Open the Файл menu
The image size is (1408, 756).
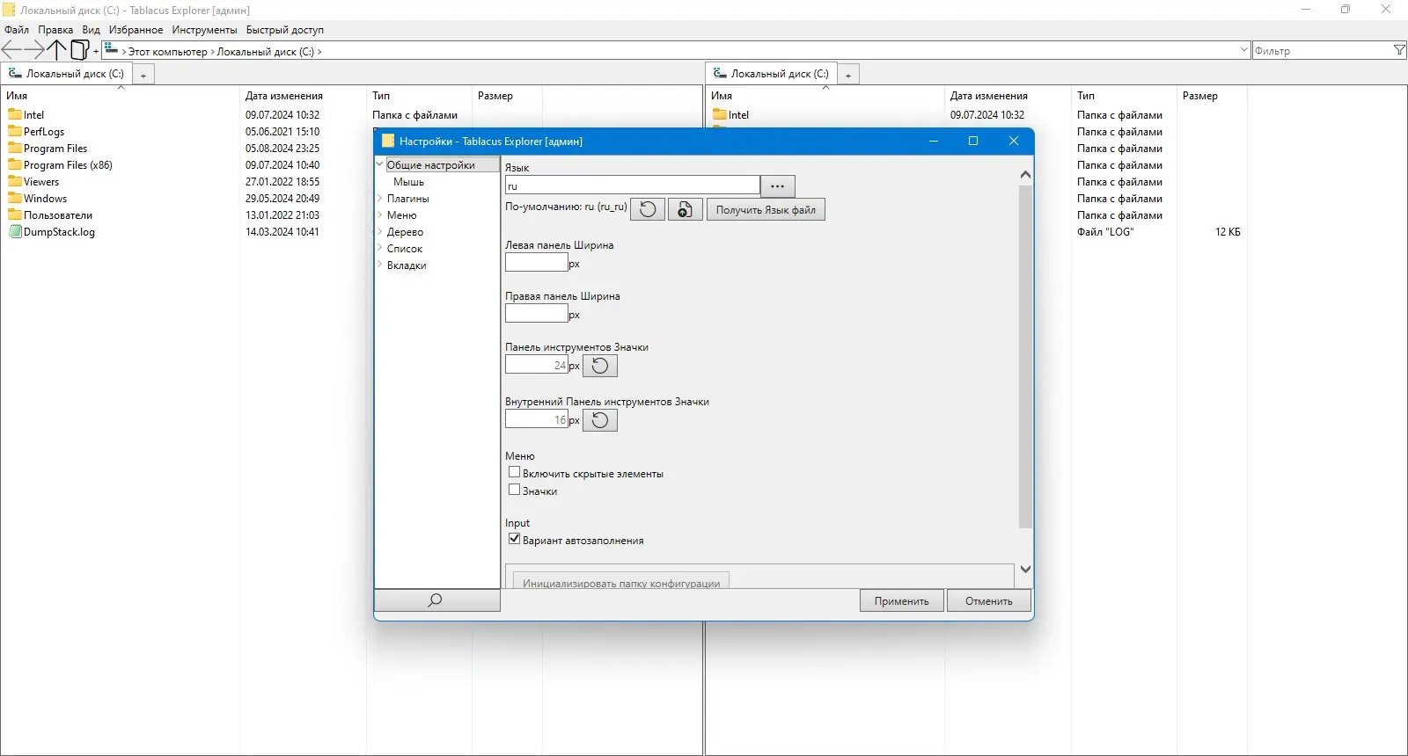point(17,30)
